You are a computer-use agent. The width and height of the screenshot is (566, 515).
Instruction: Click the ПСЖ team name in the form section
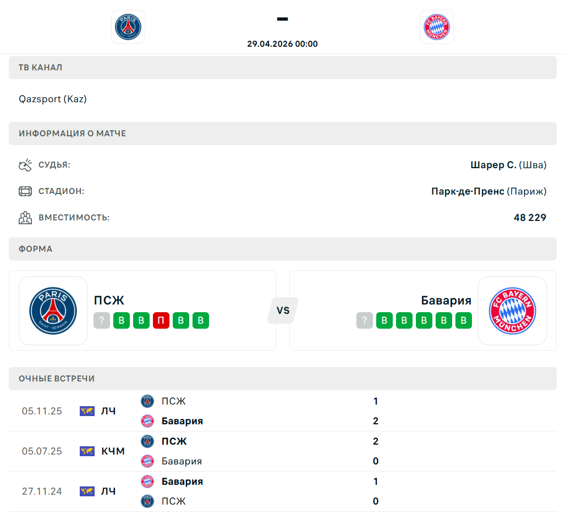tap(109, 301)
